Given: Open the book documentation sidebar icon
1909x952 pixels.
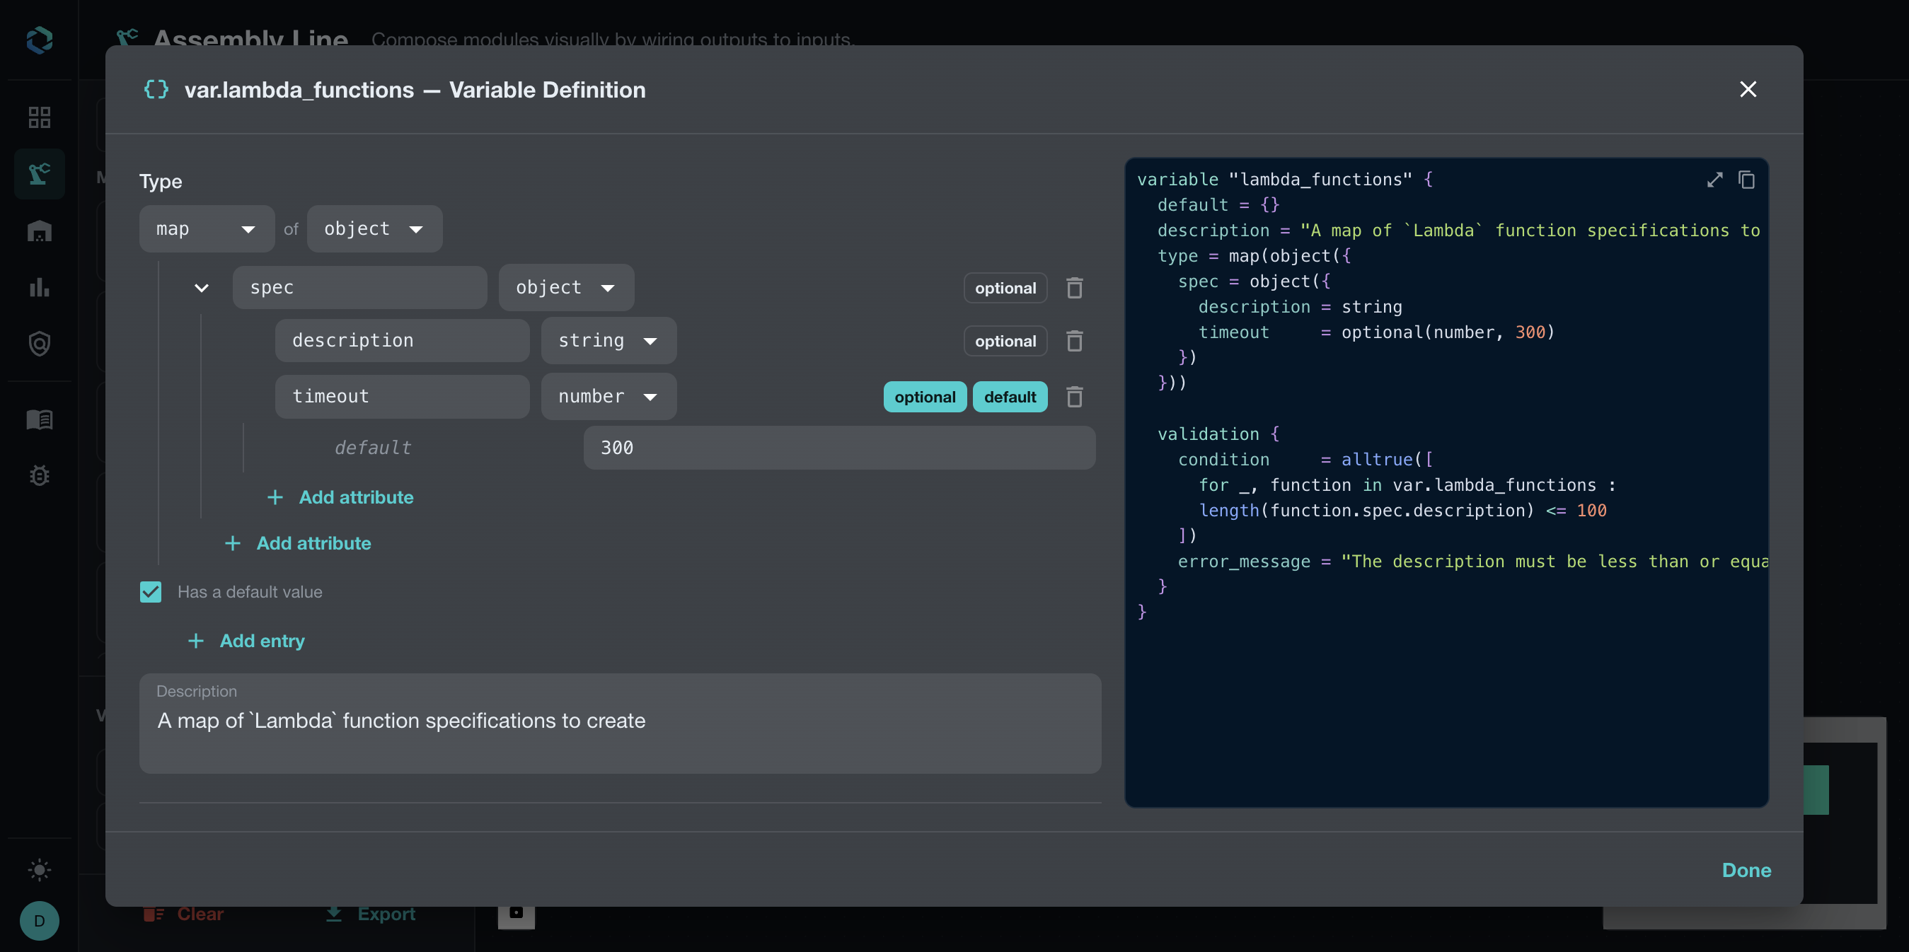Looking at the screenshot, I should tap(40, 419).
